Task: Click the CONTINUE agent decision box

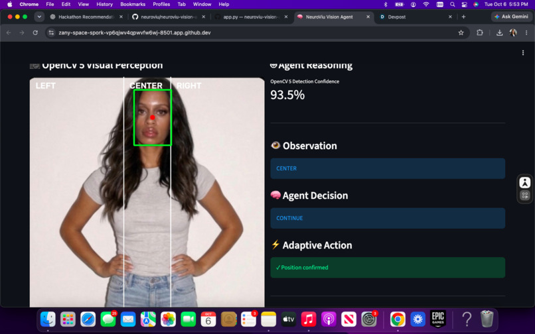Action: [388, 218]
